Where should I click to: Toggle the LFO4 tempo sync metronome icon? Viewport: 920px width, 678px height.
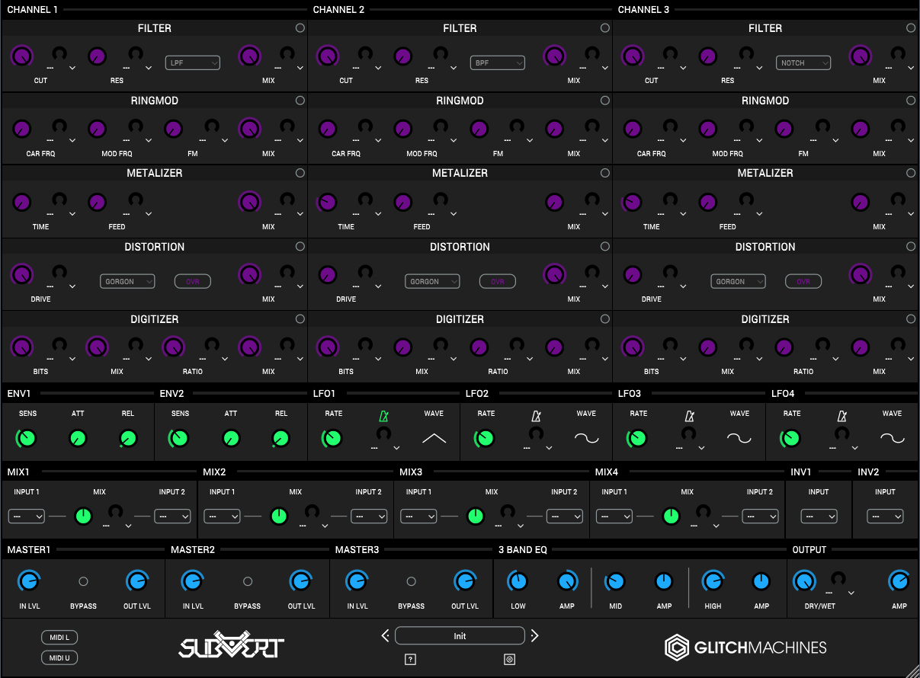pyautogui.click(x=842, y=417)
